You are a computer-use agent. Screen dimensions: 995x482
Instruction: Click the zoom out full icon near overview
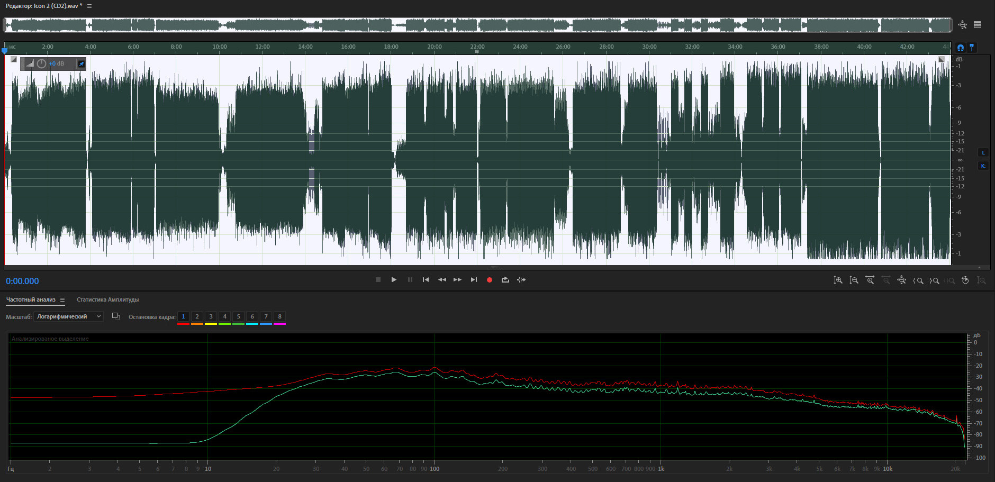coord(962,25)
